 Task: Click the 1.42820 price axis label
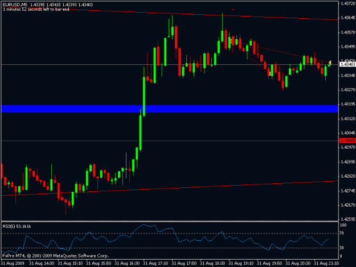tap(348, 176)
